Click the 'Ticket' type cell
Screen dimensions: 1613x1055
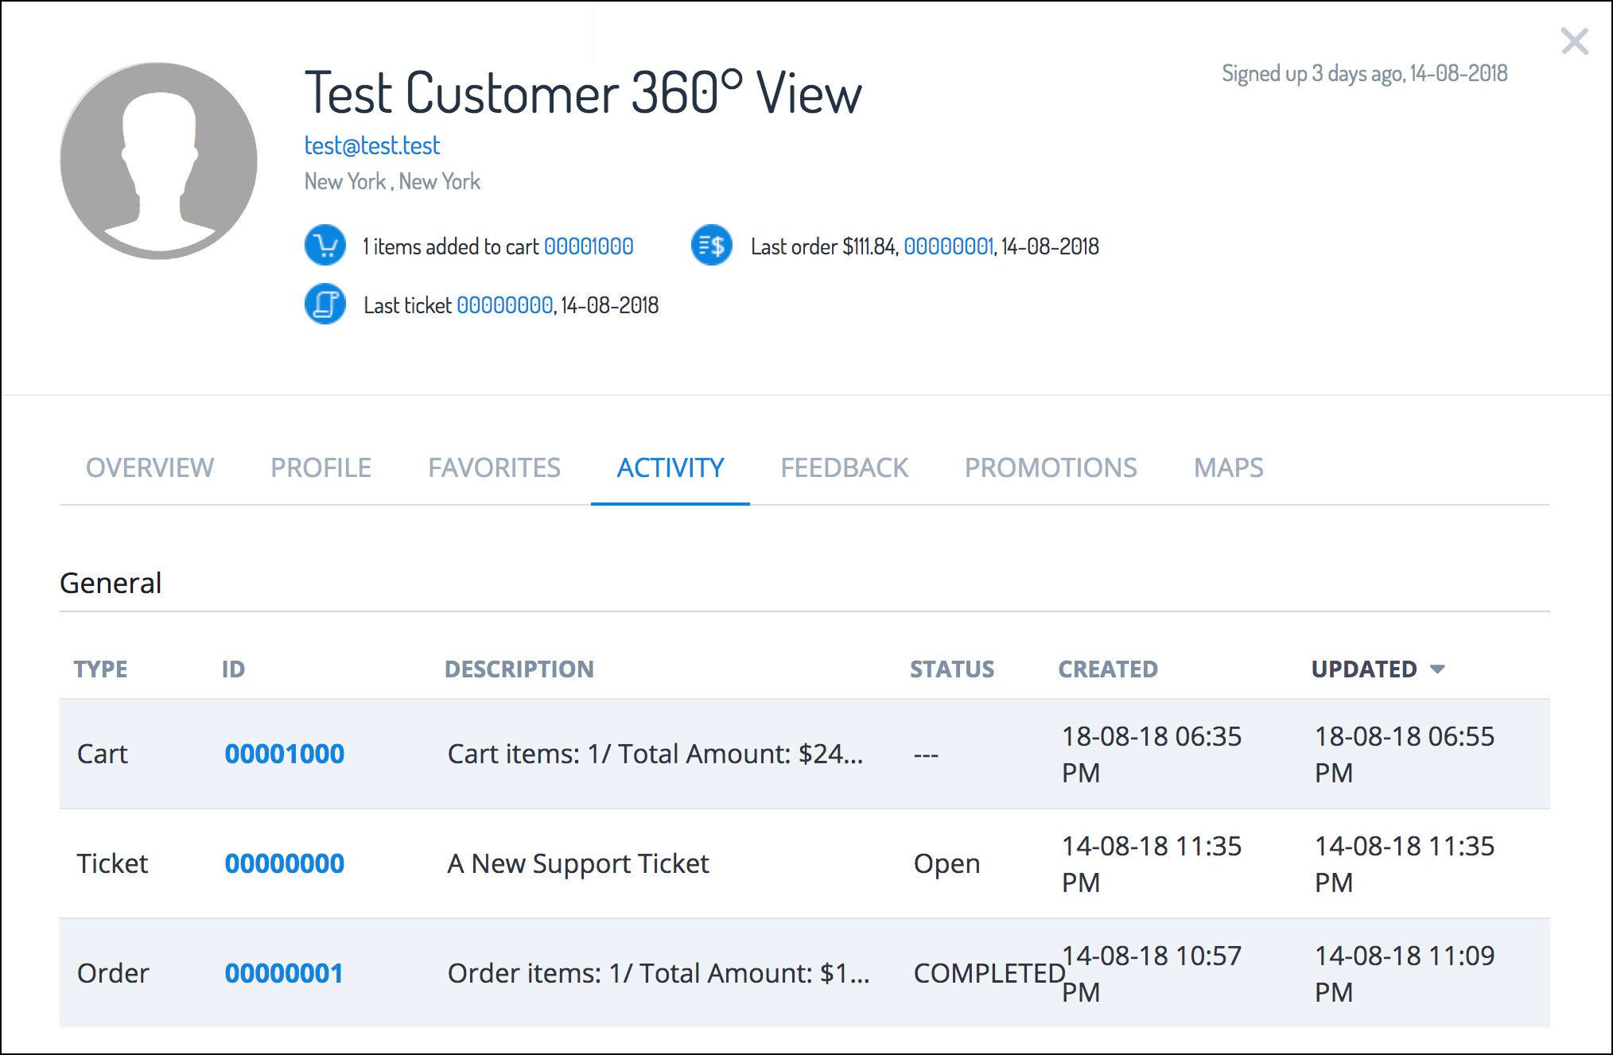click(x=112, y=863)
